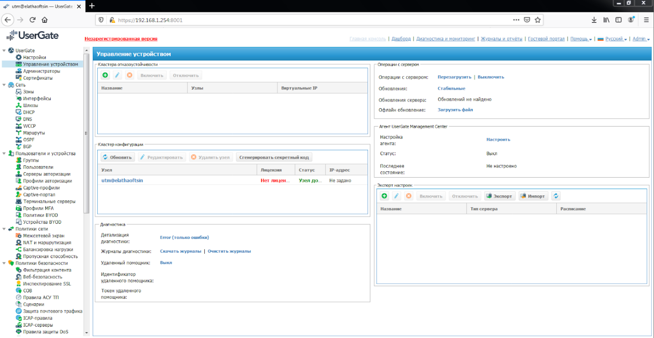Screen dimensions: 654x338
Task: Open Шлюзы in the sidebar
Action: click(31, 106)
